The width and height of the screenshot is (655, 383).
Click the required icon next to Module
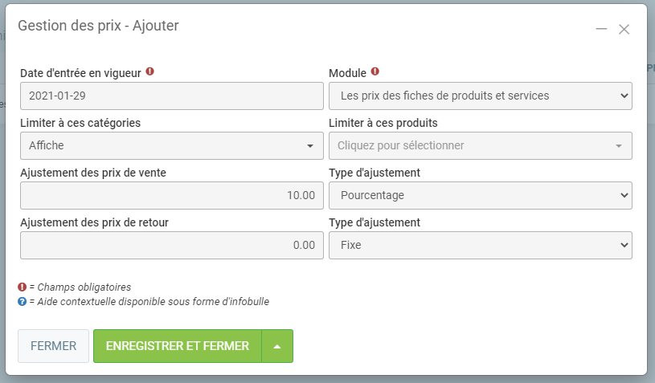pyautogui.click(x=375, y=72)
